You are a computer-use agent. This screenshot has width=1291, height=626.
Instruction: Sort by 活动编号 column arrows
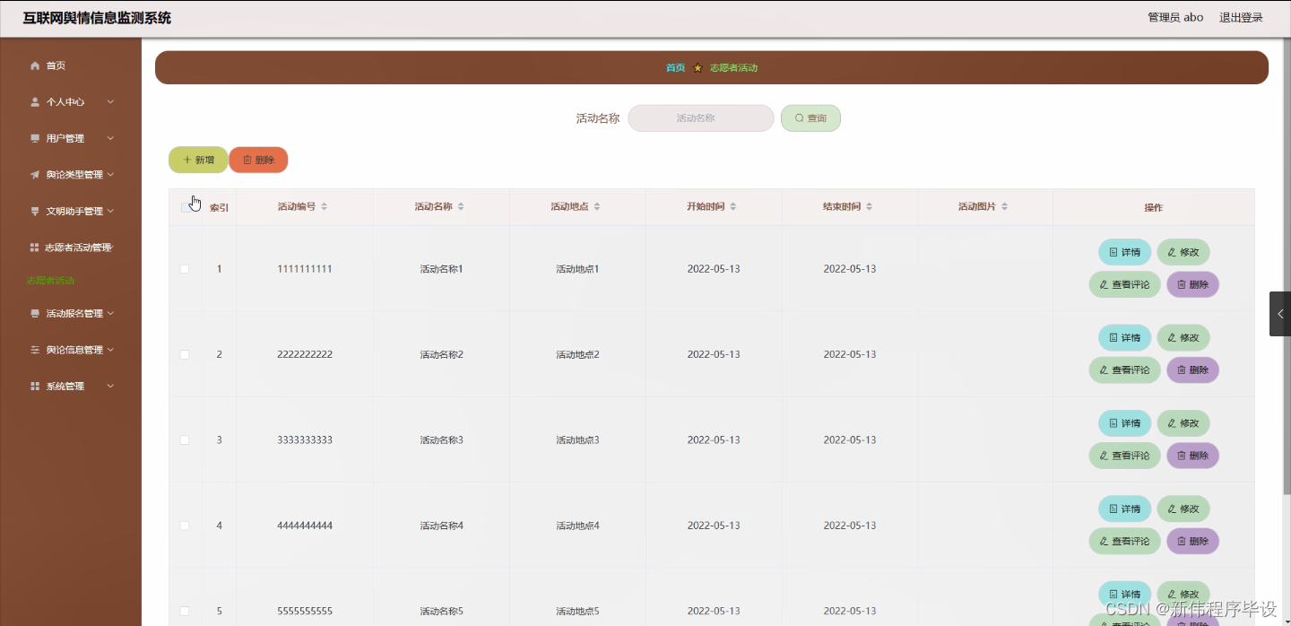[325, 207]
